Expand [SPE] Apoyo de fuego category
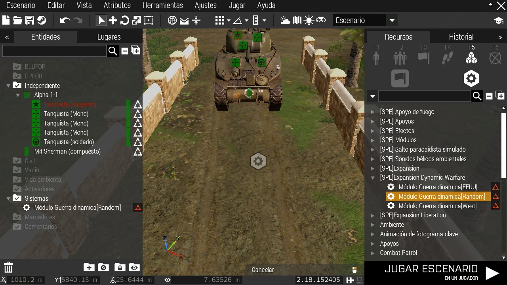Screen dimensions: 507x285 point(372,112)
